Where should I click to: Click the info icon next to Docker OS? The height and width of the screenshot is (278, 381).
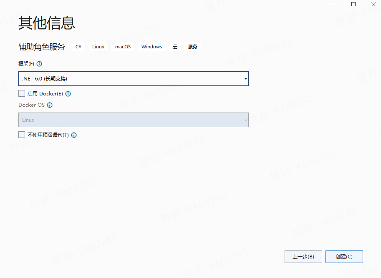(50, 105)
